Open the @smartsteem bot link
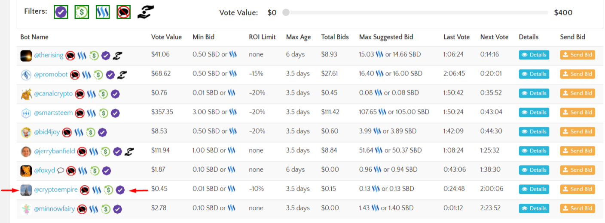Viewport: 605px width, 223px height. [53, 113]
